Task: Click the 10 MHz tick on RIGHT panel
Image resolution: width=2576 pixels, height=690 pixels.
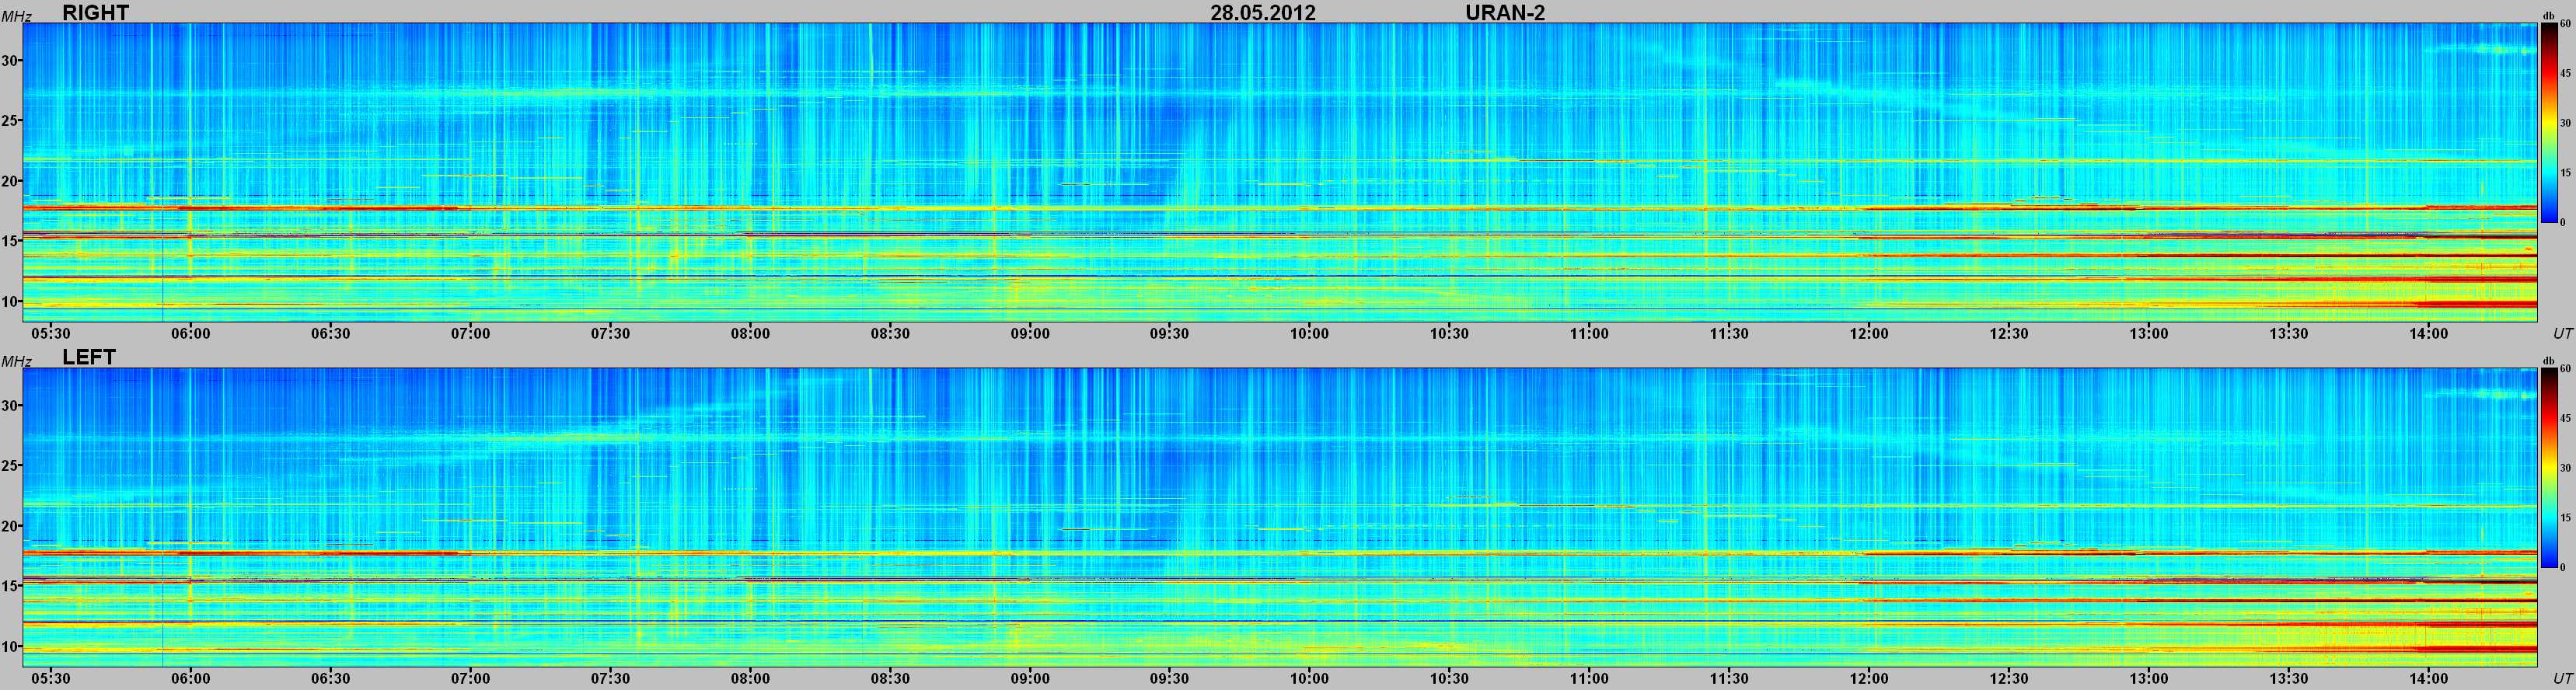Action: pos(10,301)
